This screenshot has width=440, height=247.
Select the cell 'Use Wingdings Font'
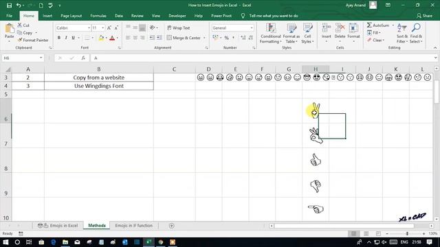pyautogui.click(x=99, y=86)
